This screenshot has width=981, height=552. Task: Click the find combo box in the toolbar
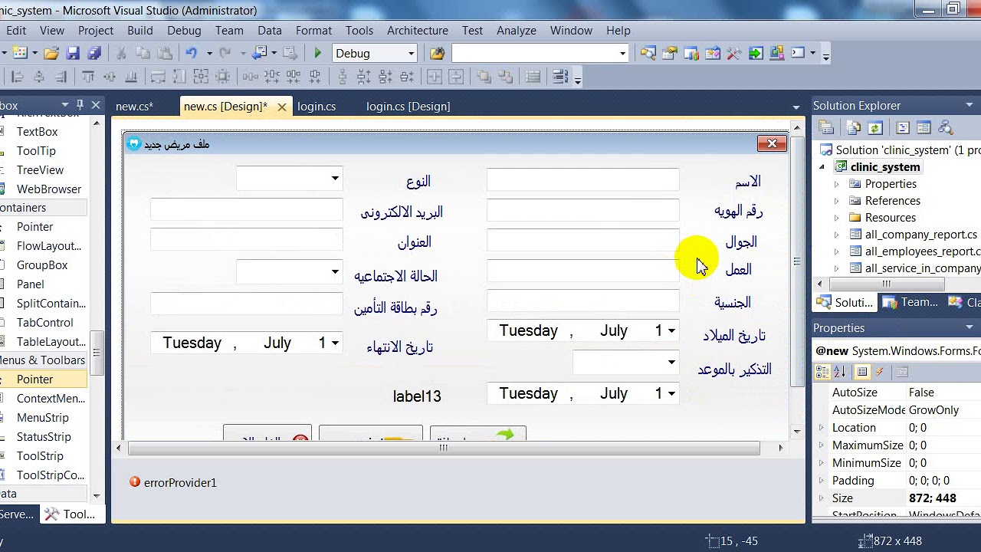540,53
